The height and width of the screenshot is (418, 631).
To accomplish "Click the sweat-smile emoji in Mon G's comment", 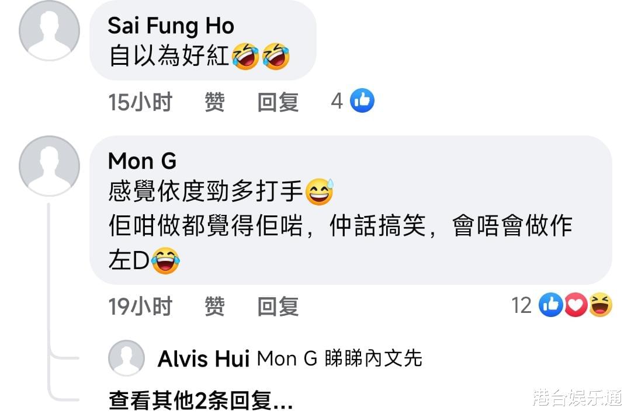I will [320, 191].
